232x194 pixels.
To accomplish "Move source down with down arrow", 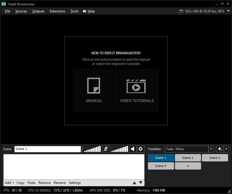I will tap(141, 183).
